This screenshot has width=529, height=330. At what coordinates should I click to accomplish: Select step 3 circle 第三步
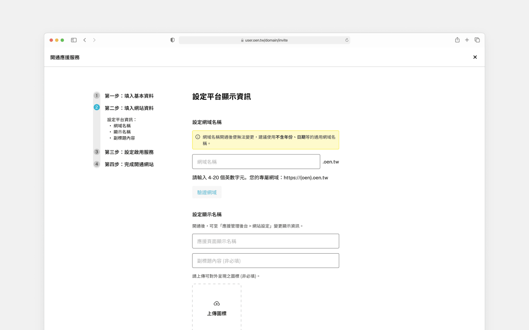click(x=97, y=152)
